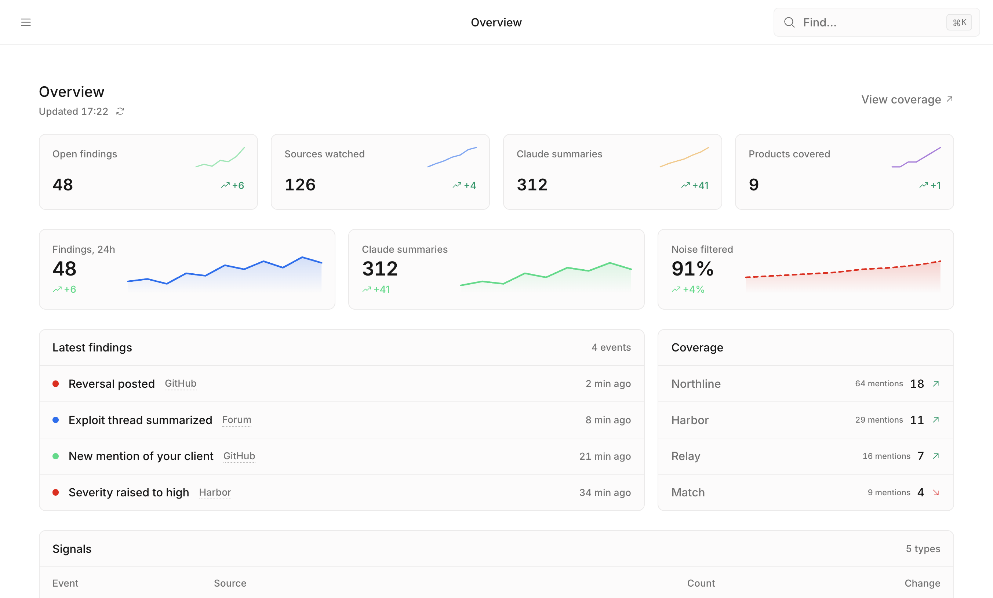Image resolution: width=993 pixels, height=598 pixels.
Task: Click green dot beside New mention of your client
Action: tap(56, 456)
